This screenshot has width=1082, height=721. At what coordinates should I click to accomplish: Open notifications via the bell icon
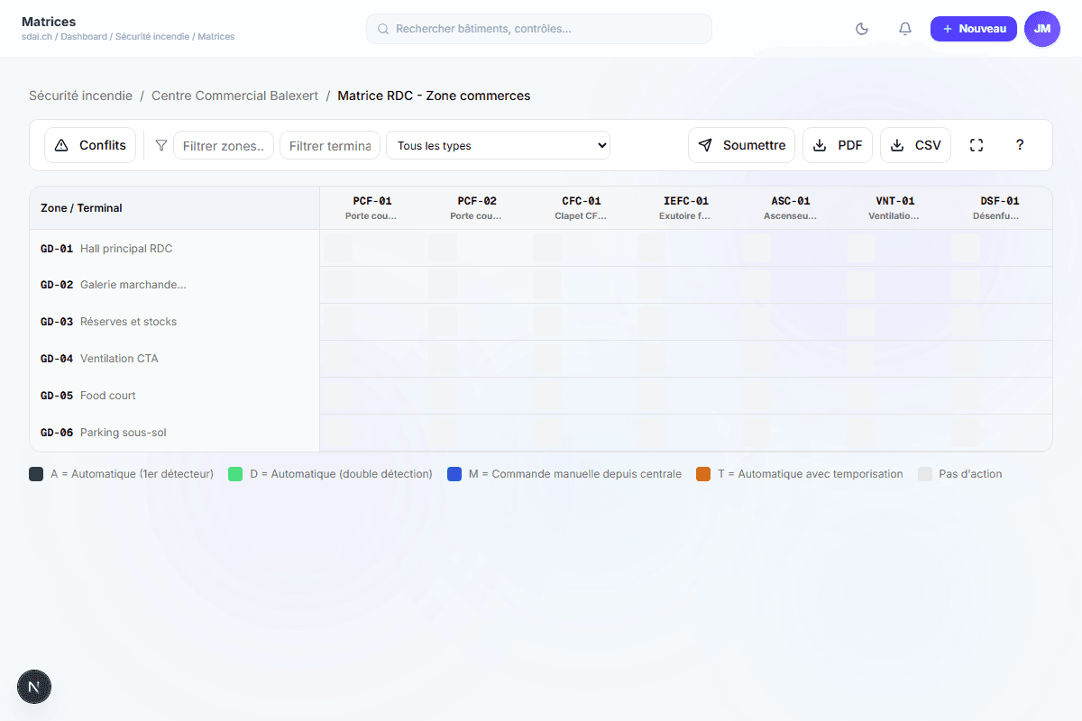coord(905,29)
